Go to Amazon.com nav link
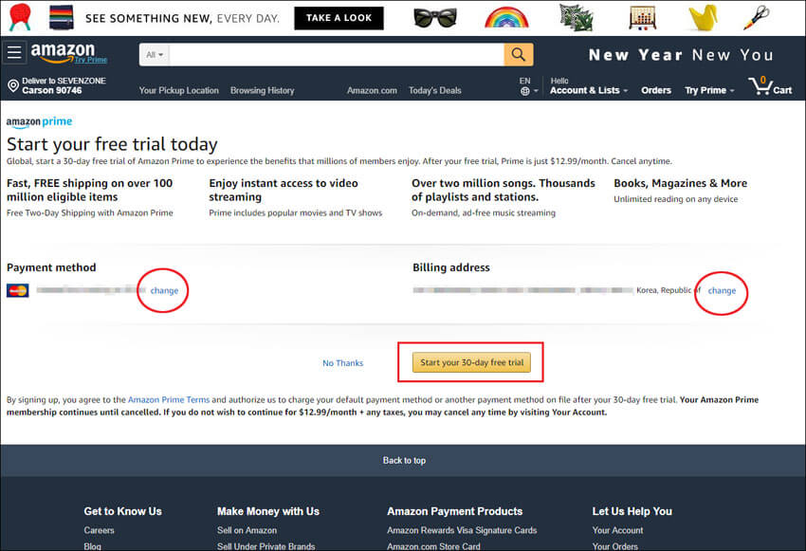Image resolution: width=806 pixels, height=551 pixels. tap(372, 90)
